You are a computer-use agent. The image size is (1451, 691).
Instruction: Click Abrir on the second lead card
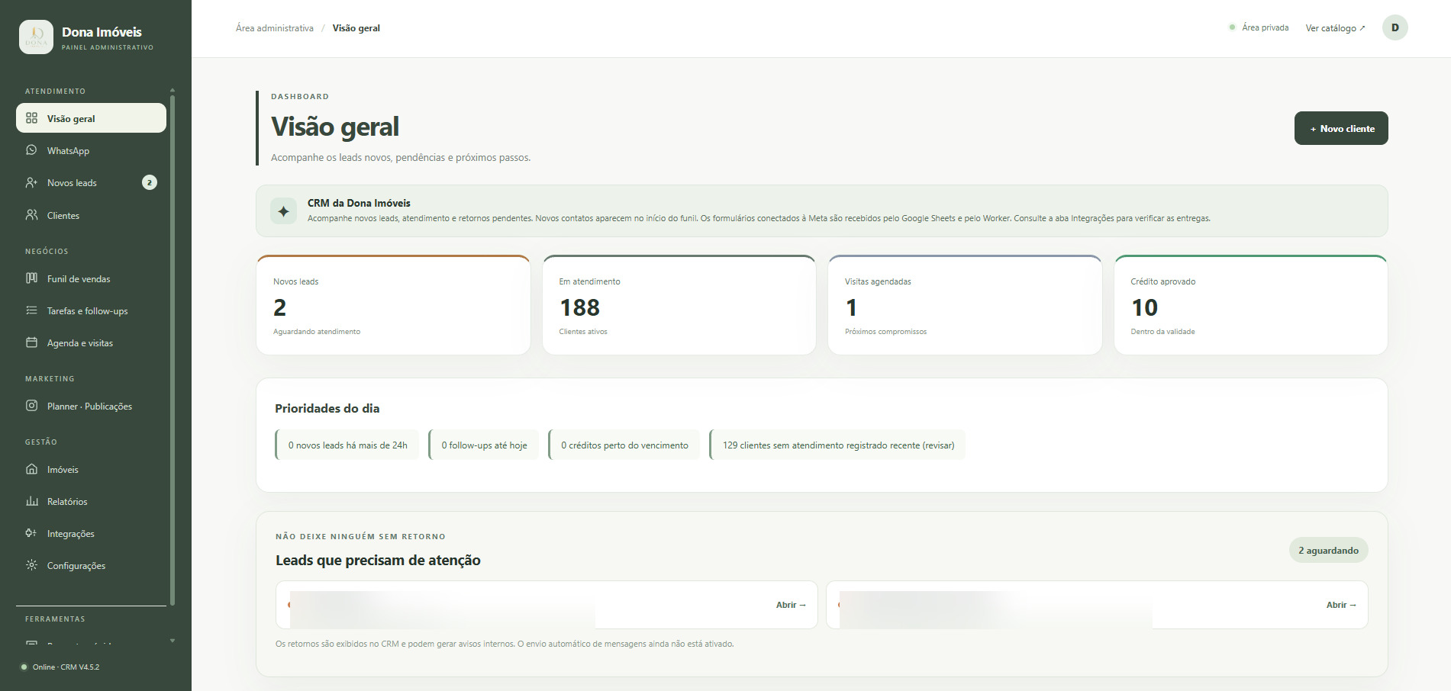click(x=1341, y=605)
